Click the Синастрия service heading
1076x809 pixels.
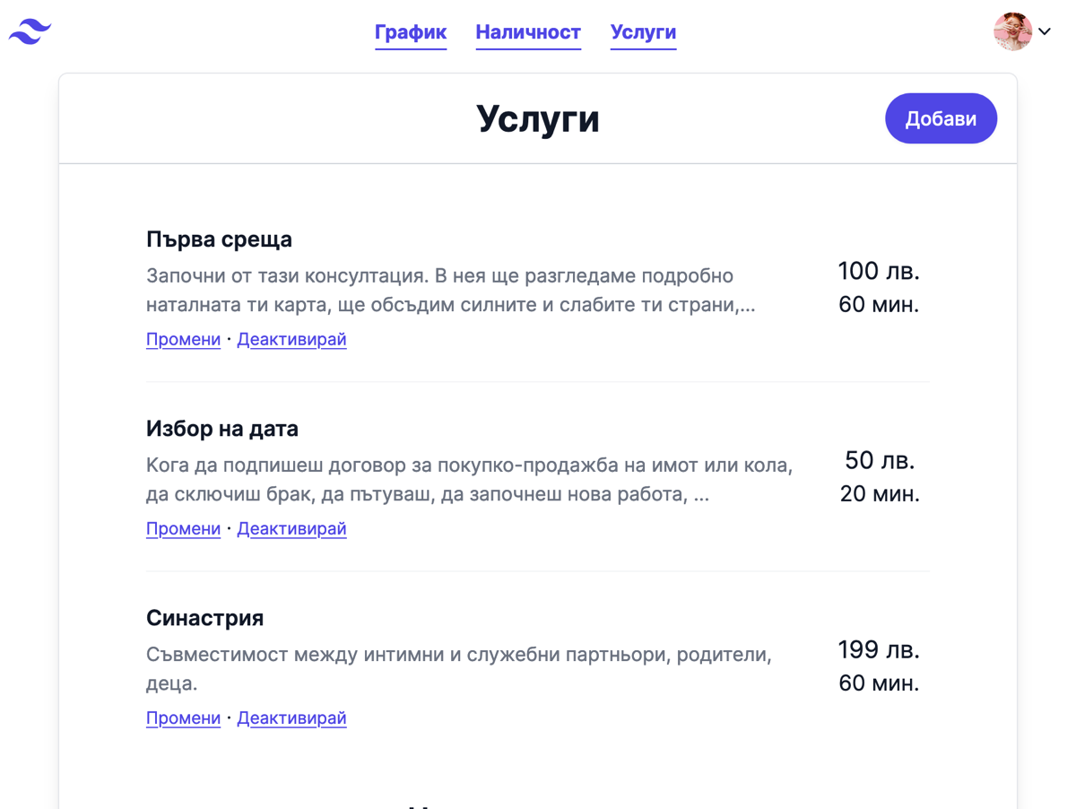[204, 618]
